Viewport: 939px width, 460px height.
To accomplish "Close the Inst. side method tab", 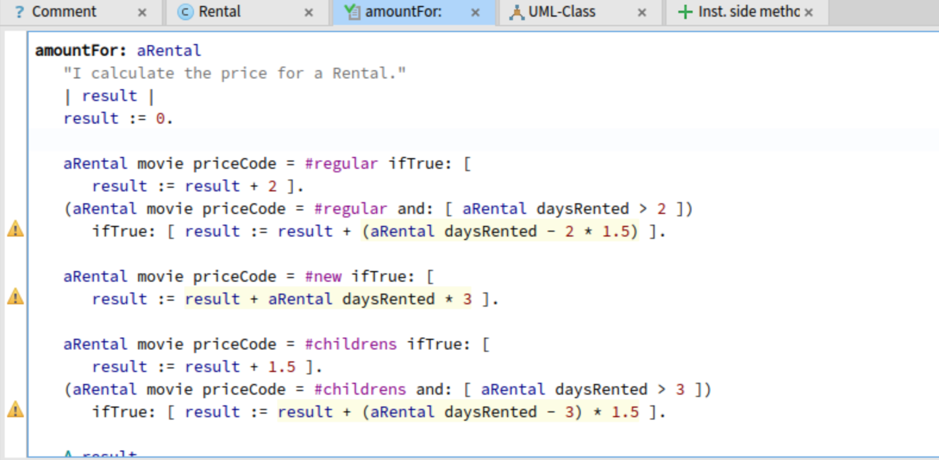I will [x=809, y=12].
